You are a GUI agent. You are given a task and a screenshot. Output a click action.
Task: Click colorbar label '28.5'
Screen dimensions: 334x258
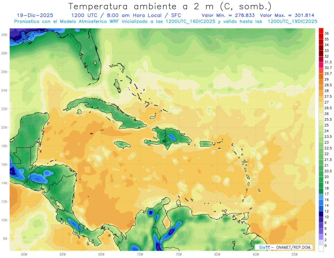click(328, 85)
